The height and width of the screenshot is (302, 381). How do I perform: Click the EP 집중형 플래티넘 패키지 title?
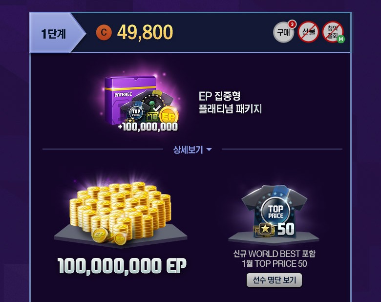(x=230, y=102)
